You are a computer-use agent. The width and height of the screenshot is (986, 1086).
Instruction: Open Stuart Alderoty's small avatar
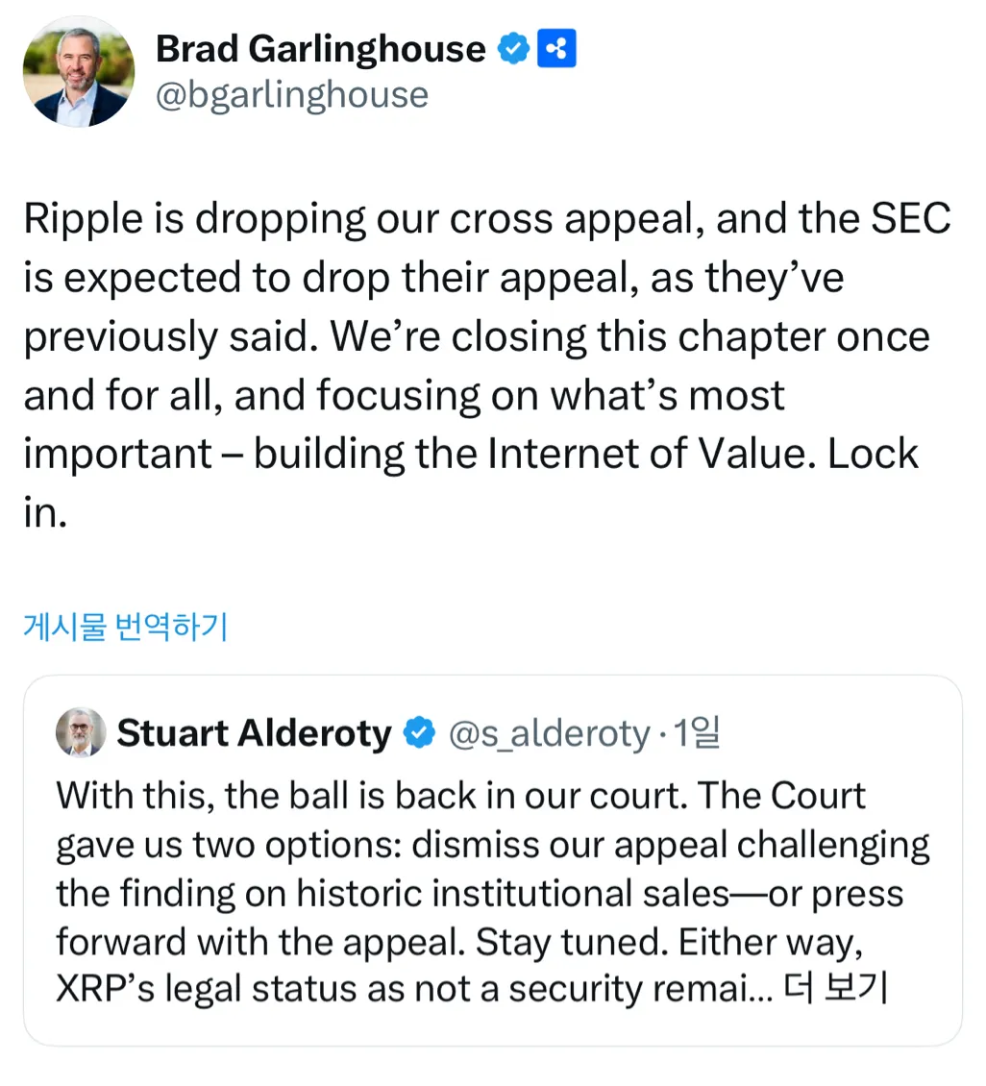(x=81, y=732)
